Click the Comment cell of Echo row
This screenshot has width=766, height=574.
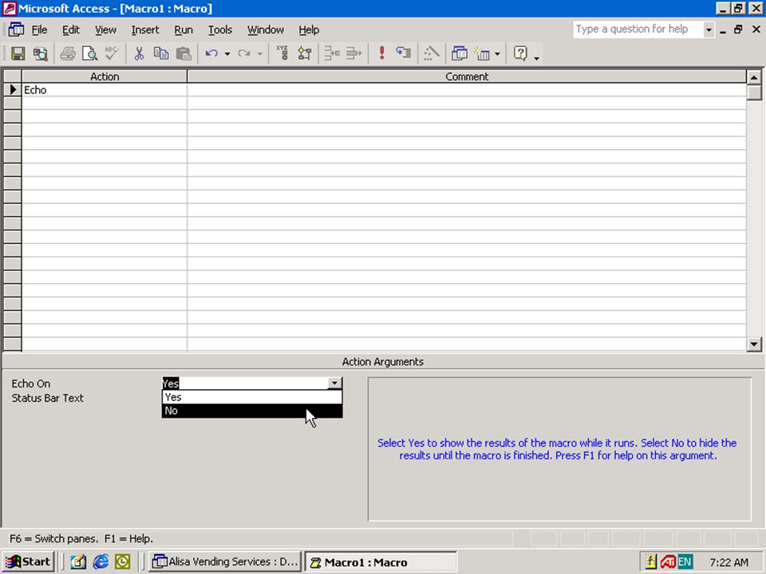point(467,90)
